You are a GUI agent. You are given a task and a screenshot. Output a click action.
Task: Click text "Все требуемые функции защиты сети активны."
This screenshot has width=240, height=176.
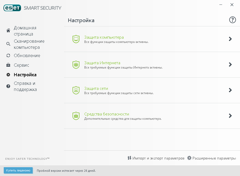(x=119, y=93)
